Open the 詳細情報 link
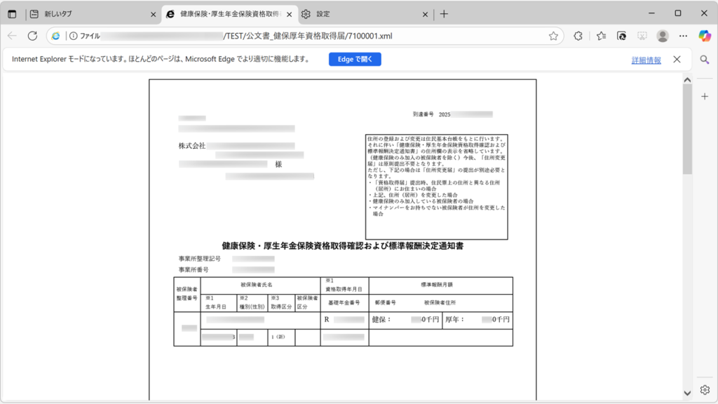The height and width of the screenshot is (404, 718). pos(646,60)
